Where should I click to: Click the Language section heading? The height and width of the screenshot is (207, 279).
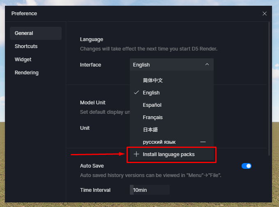(x=92, y=39)
